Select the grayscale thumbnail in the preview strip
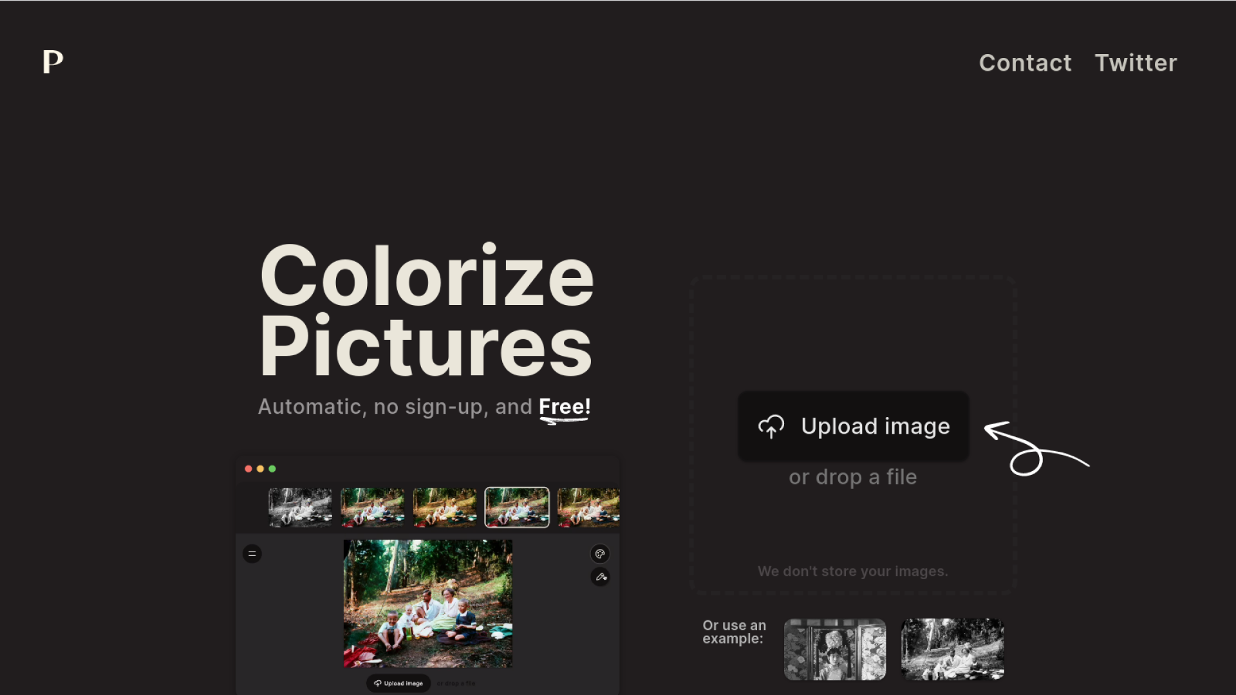The width and height of the screenshot is (1236, 695). click(301, 507)
